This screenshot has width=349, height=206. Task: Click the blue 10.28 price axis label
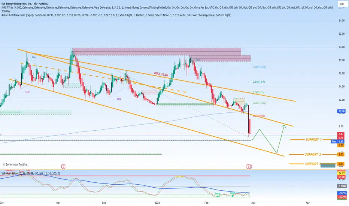tap(342, 111)
